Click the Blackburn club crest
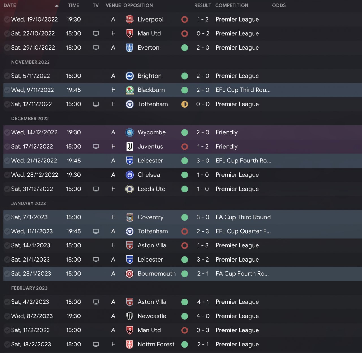This screenshot has height=353, width=362. point(130,90)
